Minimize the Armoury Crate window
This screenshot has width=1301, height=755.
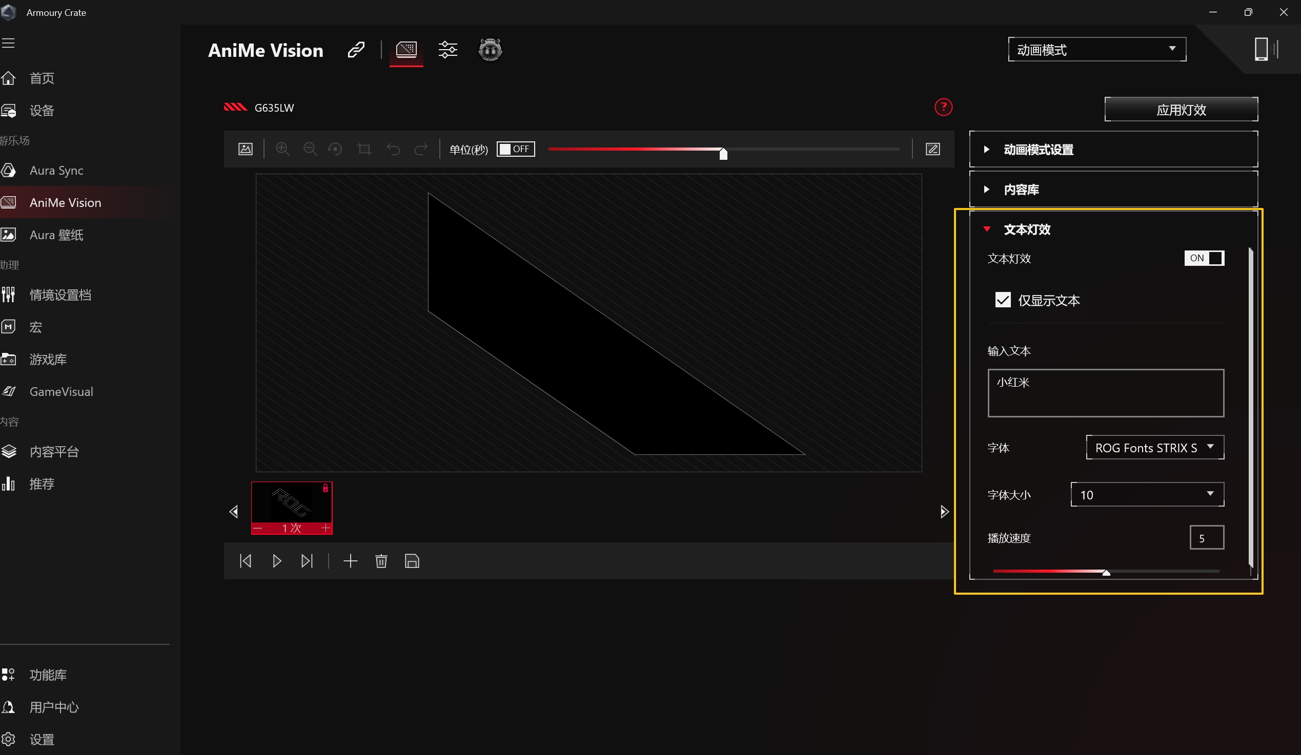(1213, 12)
